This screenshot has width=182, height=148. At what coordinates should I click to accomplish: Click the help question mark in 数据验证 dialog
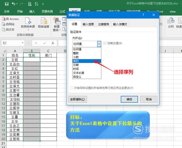click(143, 15)
